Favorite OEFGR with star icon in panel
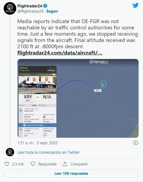 point(51,68)
